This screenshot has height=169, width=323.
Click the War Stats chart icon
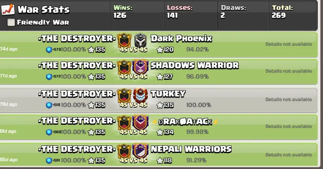(8, 9)
